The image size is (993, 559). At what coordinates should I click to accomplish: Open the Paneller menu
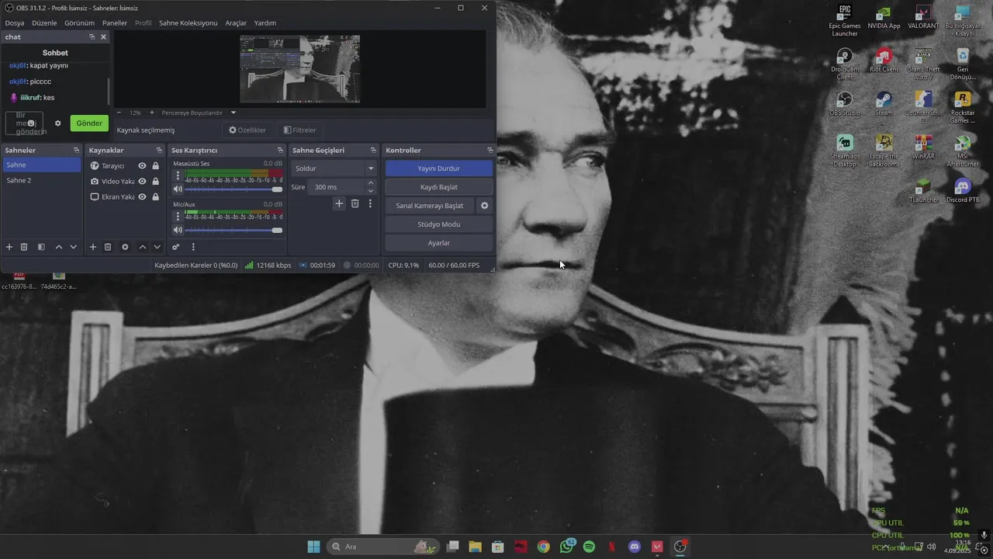tap(115, 23)
